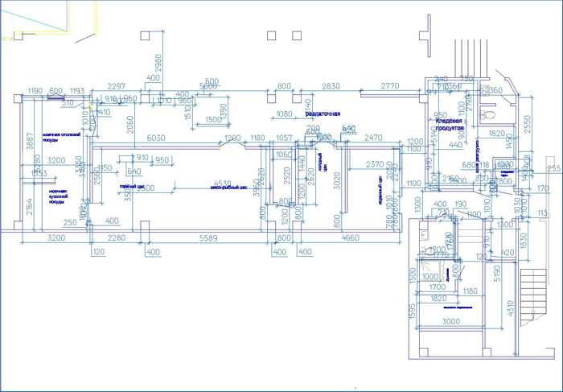This screenshot has width=563, height=392.
Task: Click the 4660 dimension value
Action: 350,237
